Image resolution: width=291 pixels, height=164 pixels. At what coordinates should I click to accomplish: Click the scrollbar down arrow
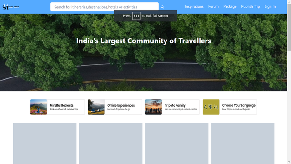pos(289,162)
